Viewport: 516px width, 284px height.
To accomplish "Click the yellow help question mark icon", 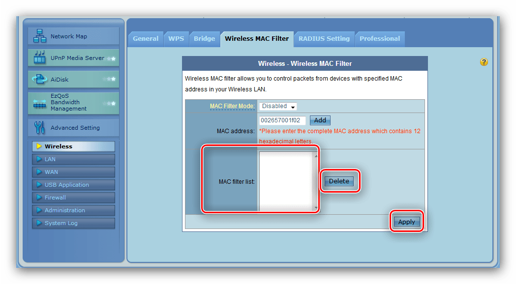I will point(484,62).
